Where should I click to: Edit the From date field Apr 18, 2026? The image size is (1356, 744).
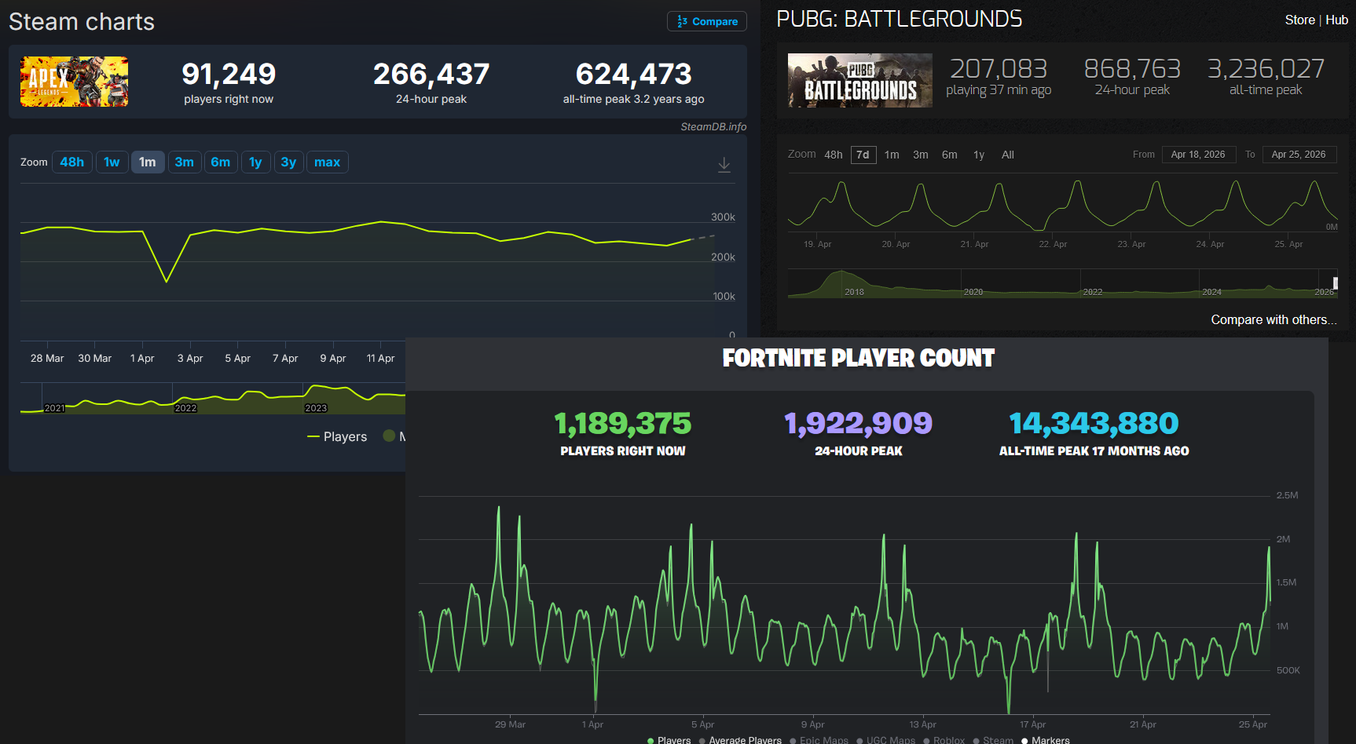1198,155
